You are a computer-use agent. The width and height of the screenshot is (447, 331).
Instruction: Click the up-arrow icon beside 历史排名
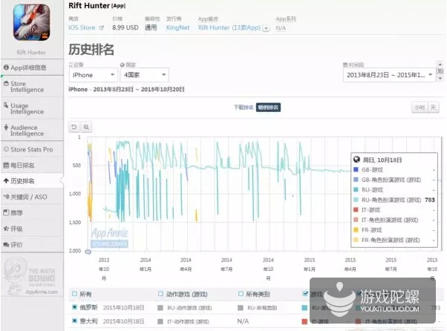pyautogui.click(x=6, y=180)
